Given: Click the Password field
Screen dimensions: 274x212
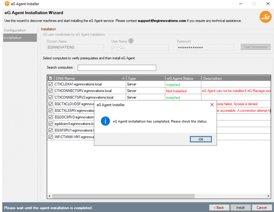Looking at the screenshot, I should (x=205, y=47).
